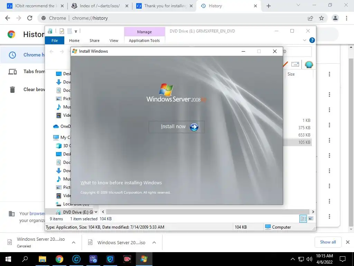
Task: Select 3D Objects folder in navigation pane
Action: click(x=63, y=146)
